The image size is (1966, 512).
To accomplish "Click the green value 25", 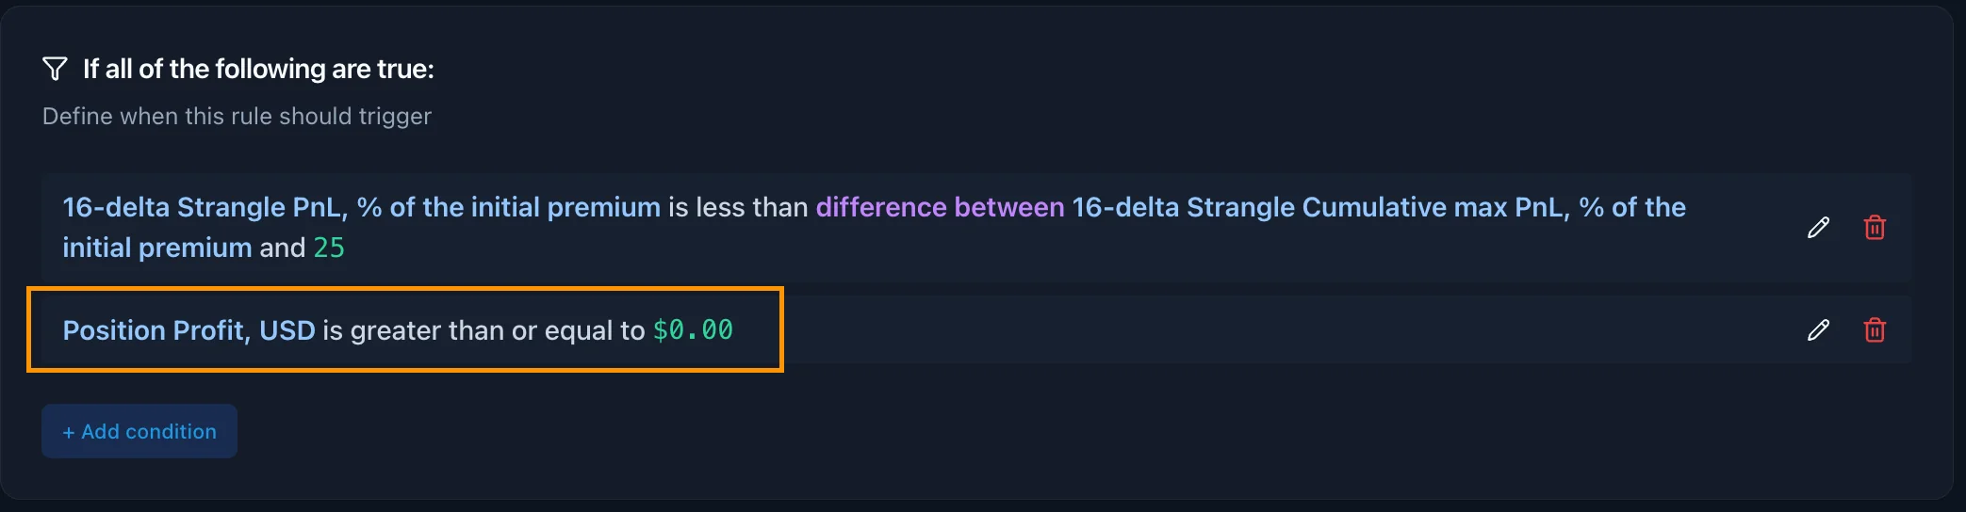I will coord(329,248).
